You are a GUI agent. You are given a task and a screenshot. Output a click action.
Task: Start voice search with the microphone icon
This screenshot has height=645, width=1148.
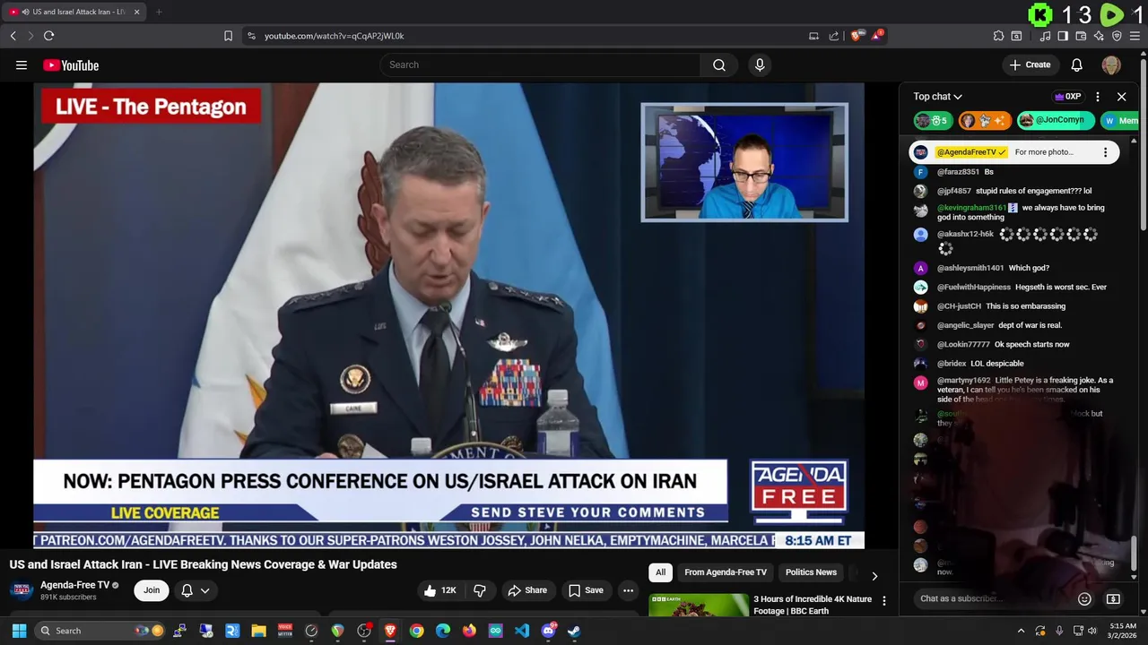point(760,64)
